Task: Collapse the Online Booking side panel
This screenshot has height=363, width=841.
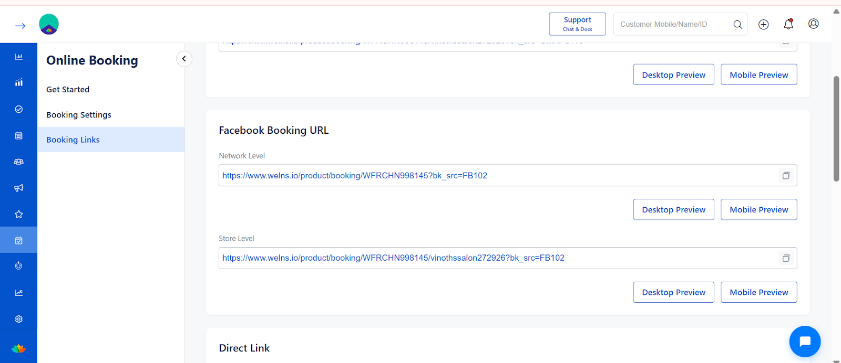Action: click(184, 59)
